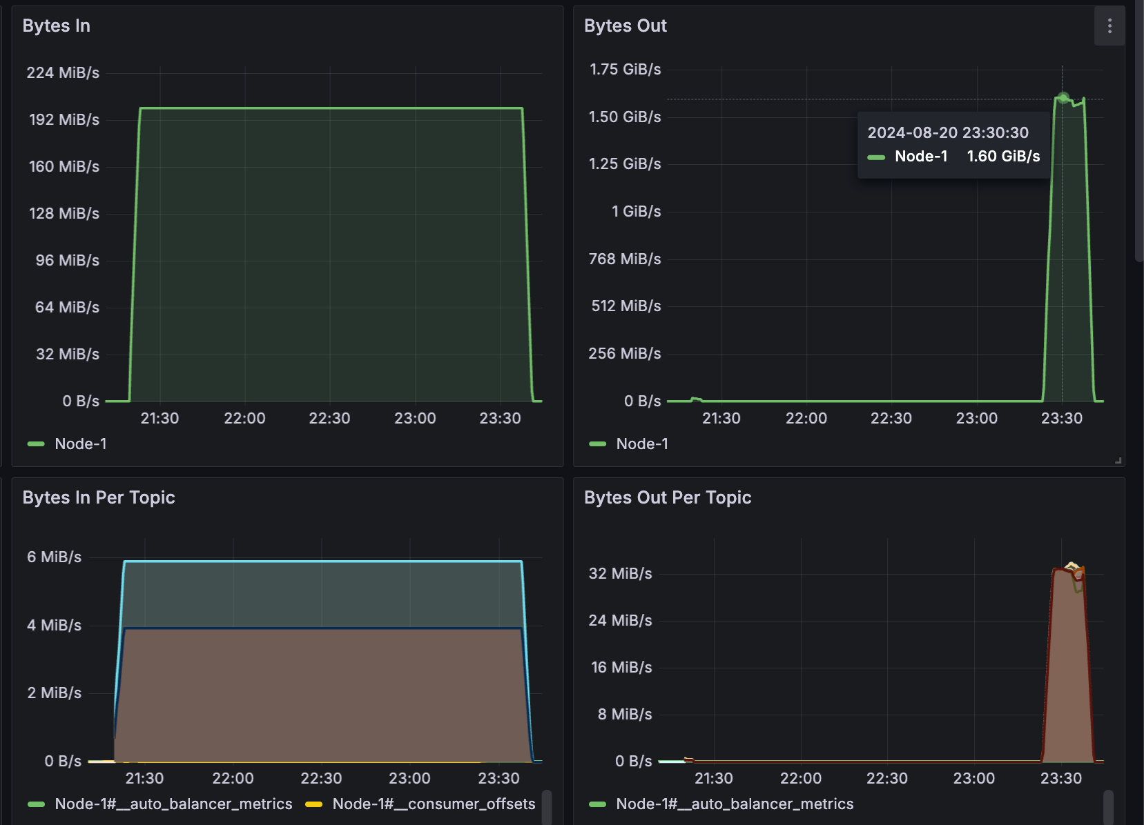1144x825 pixels.
Task: Click green Node-1 color swatch in Bytes In legend
Action: pos(36,444)
